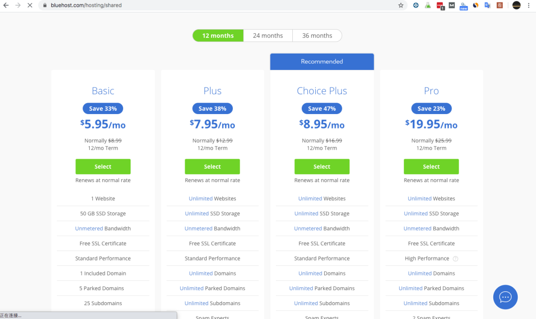Open the green flask extension

428,5
